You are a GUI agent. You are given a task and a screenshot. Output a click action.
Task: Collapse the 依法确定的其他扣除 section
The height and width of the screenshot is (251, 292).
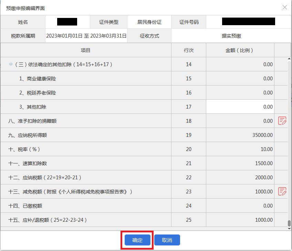(11, 64)
